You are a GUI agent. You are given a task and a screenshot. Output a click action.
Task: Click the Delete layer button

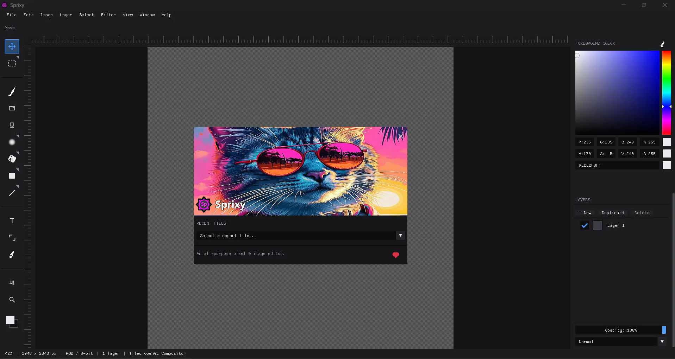[x=642, y=213]
